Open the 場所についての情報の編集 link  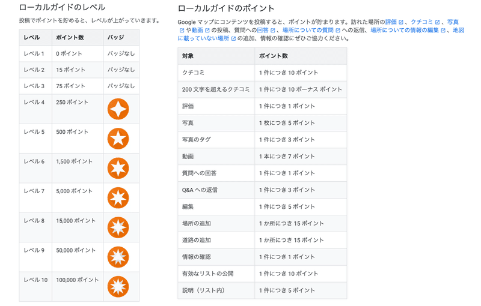pyautogui.click(x=405, y=30)
